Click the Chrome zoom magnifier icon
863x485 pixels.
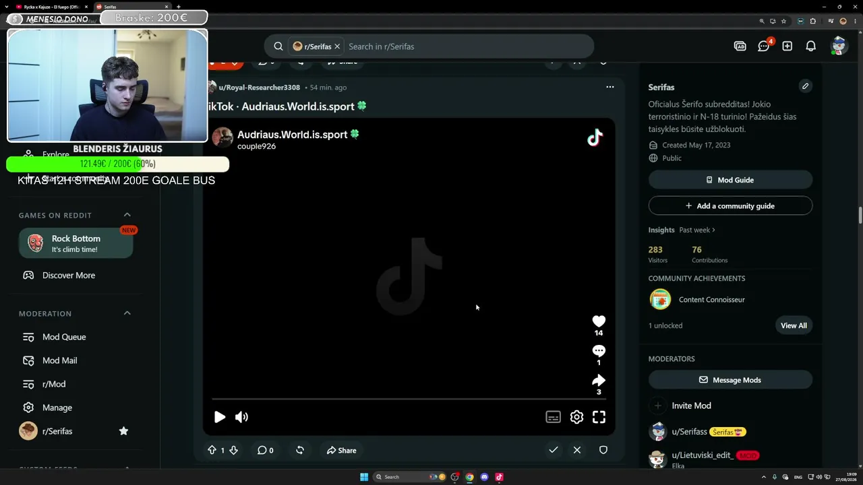click(762, 21)
